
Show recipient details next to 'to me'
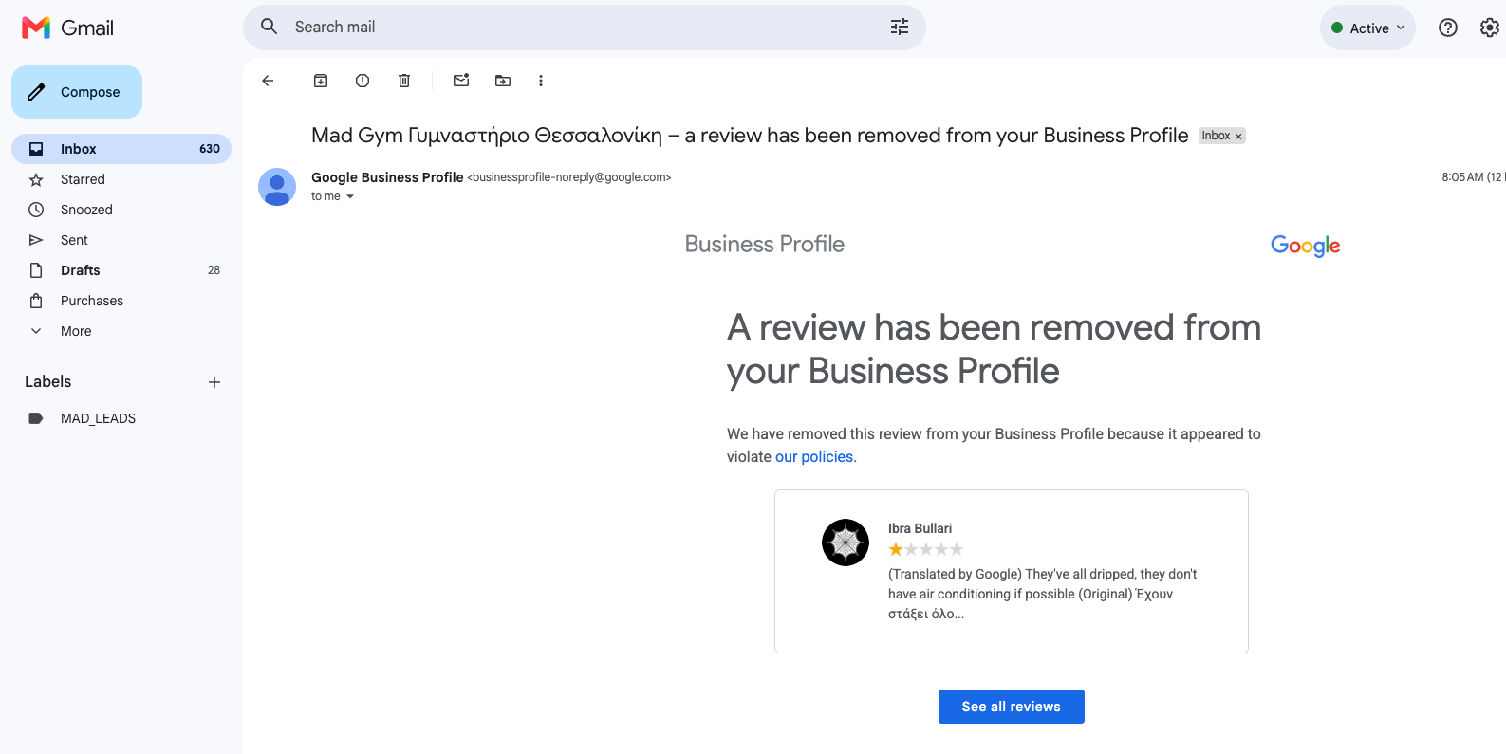[x=350, y=196]
